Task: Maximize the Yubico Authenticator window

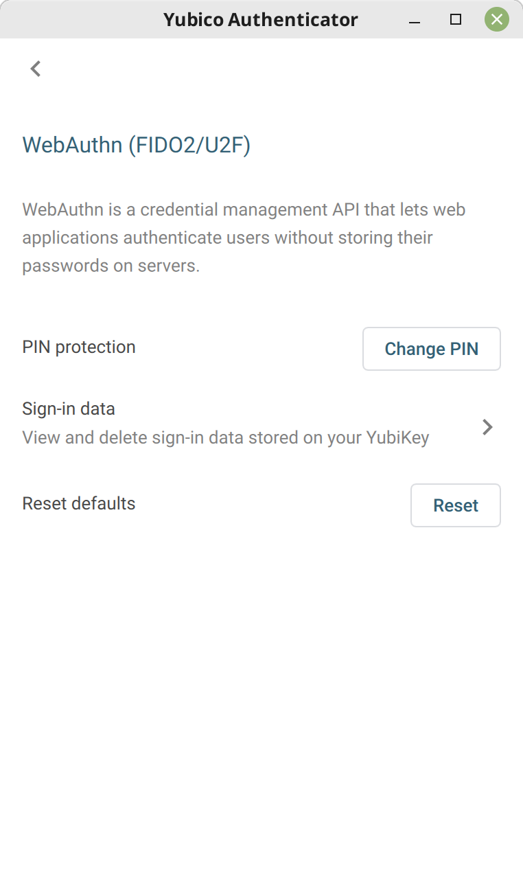Action: pyautogui.click(x=455, y=19)
